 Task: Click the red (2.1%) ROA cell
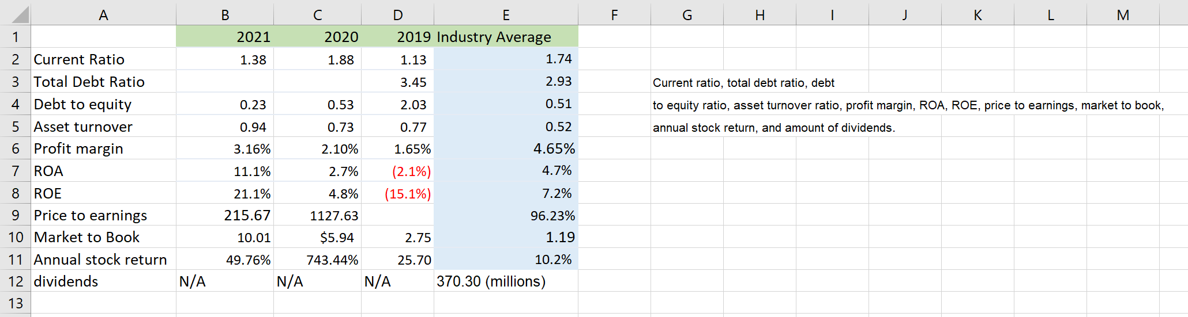[397, 171]
